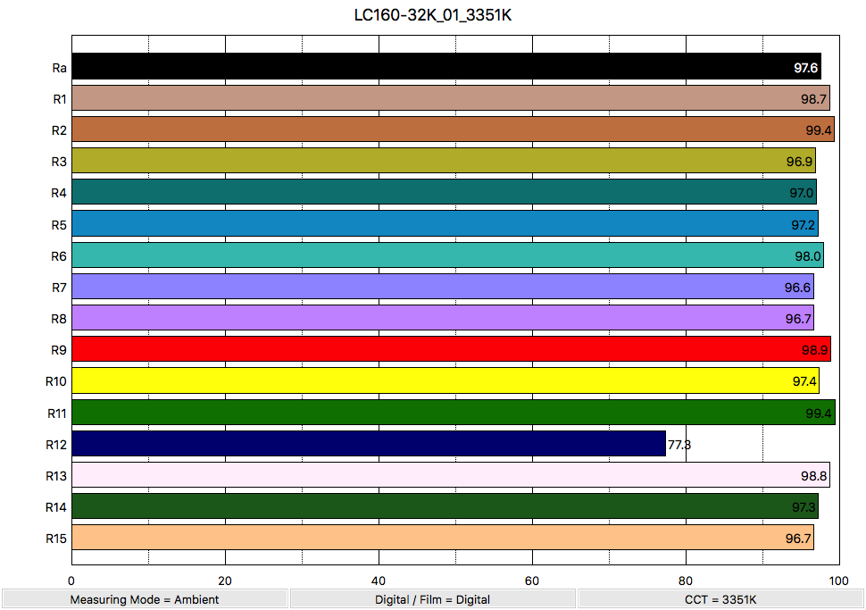Click the Digital / Film = Digital button

(x=432, y=599)
